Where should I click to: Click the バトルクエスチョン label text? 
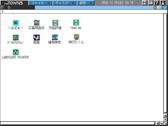pos(15,43)
